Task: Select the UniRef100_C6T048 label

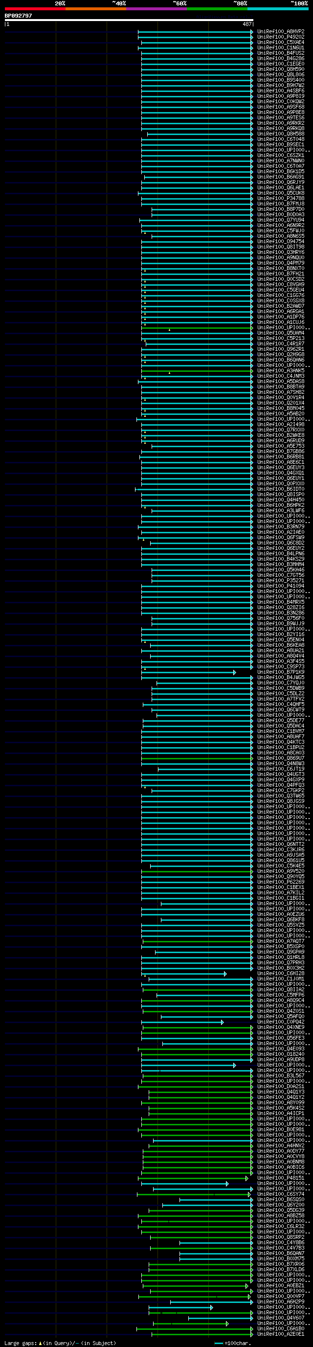Action: pyautogui.click(x=281, y=139)
